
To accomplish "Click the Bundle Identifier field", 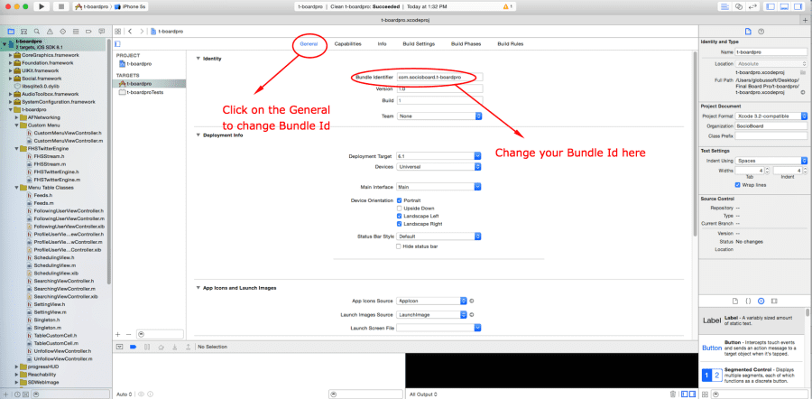I will click(439, 77).
